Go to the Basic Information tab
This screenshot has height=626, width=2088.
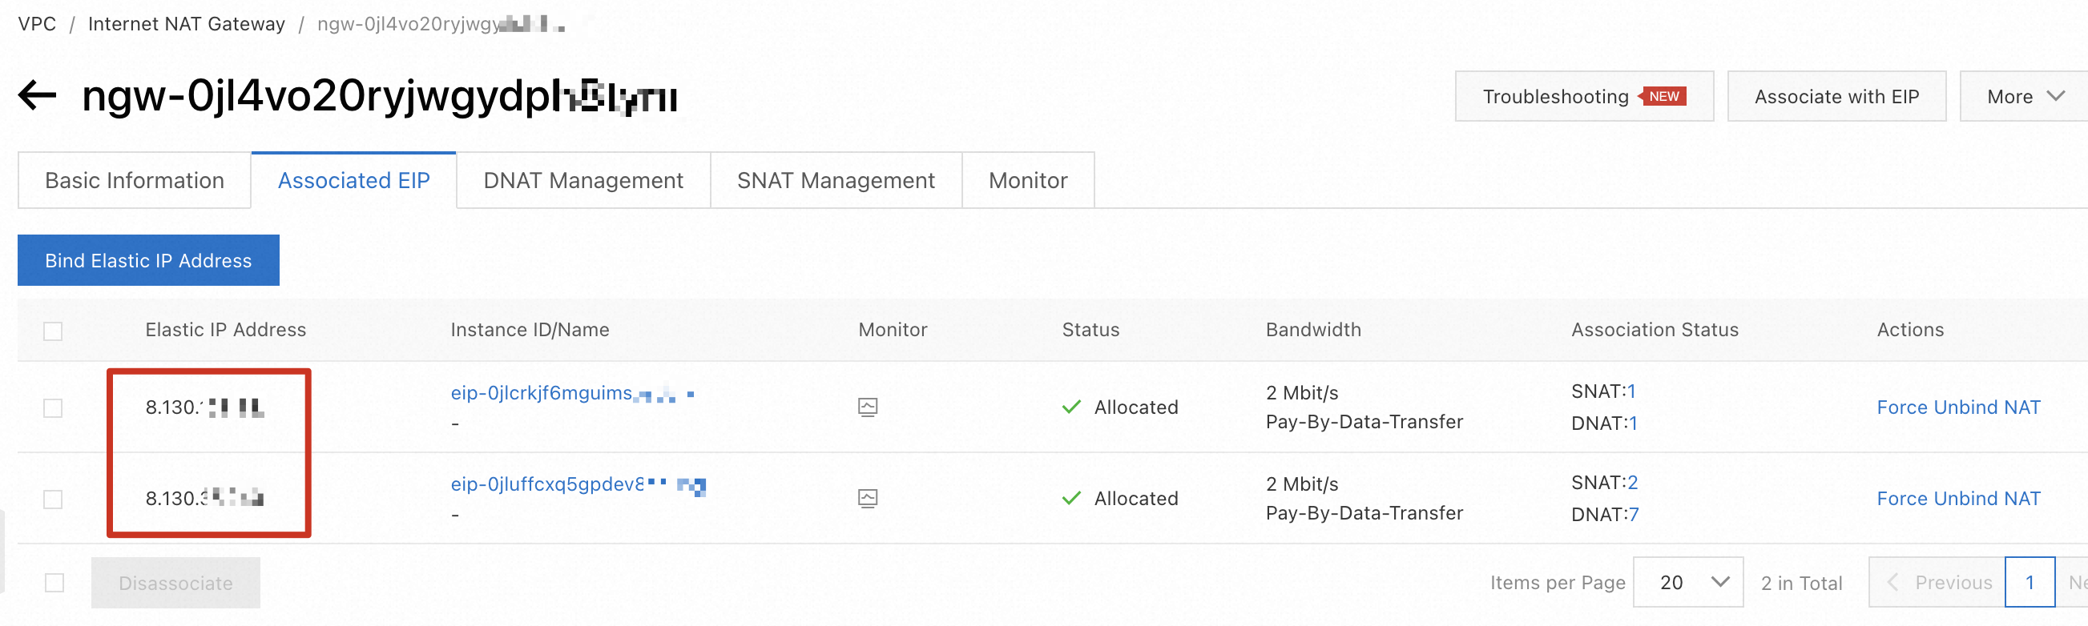(135, 181)
